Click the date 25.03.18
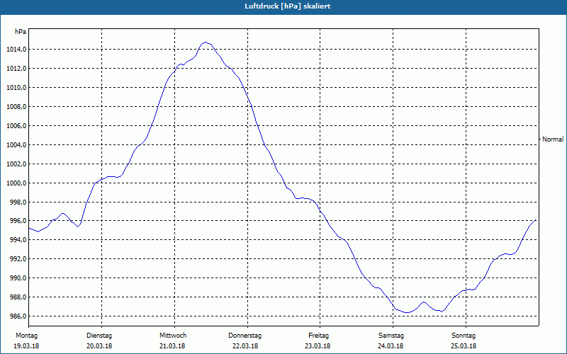Viewport: 567px width, 354px height. (464, 346)
